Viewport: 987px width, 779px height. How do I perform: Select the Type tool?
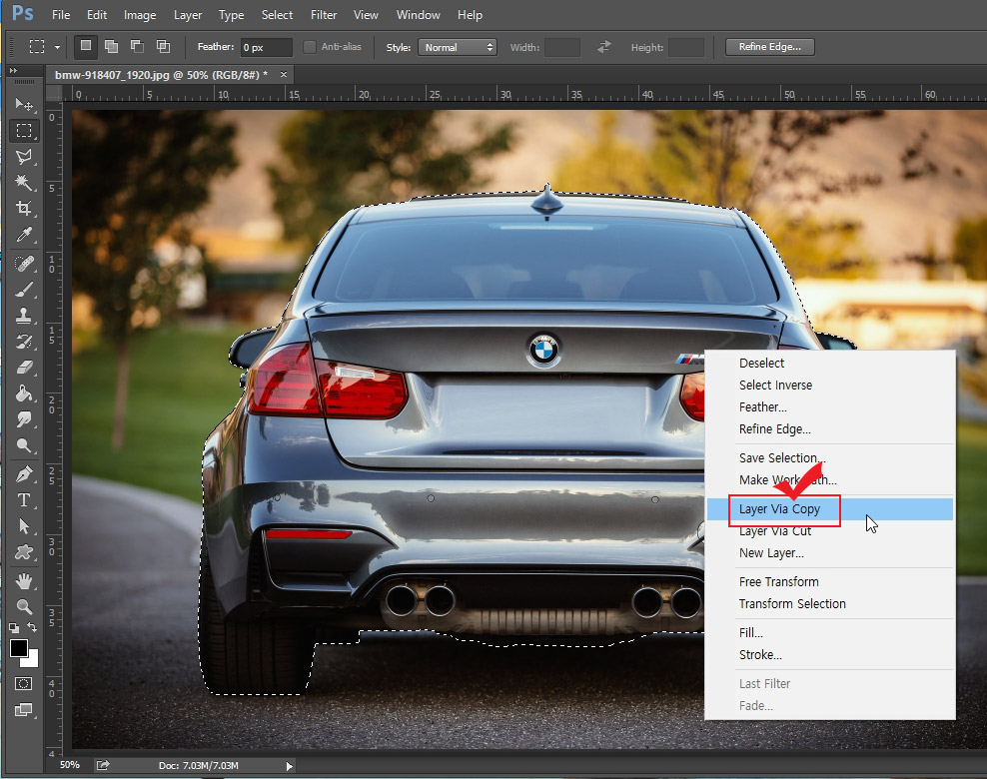click(24, 499)
